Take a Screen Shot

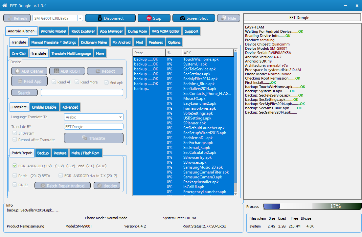pyautogui.click(x=194, y=18)
